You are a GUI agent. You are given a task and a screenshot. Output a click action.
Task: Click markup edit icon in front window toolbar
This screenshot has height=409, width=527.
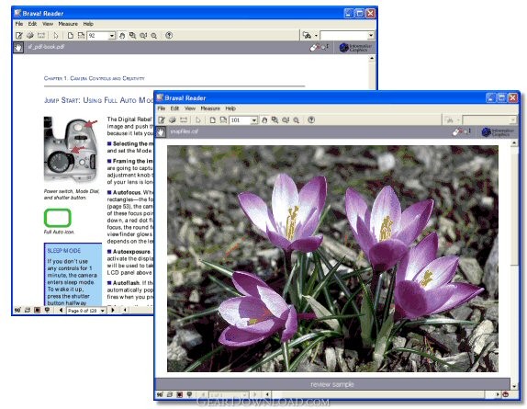[162, 119]
